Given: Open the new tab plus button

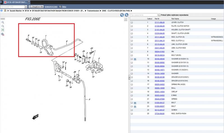Looking at the screenshot, I should pos(1,2).
